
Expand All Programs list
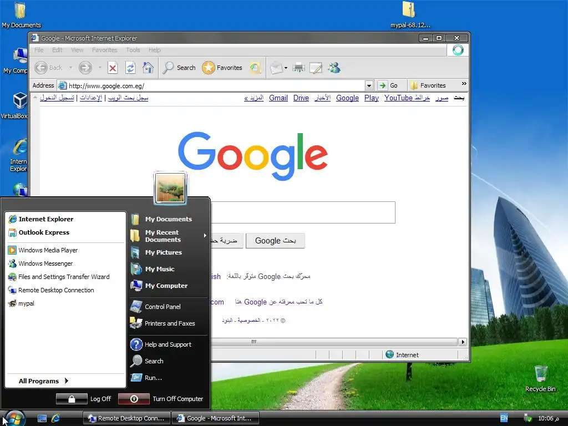coord(43,381)
